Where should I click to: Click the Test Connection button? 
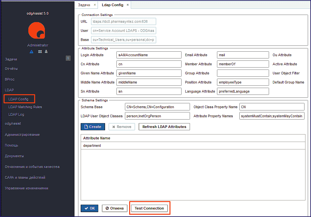[x=149, y=208]
